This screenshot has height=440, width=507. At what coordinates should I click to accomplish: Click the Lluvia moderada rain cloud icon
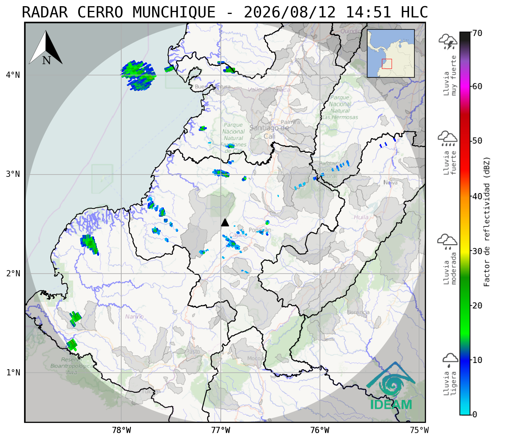(x=447, y=241)
